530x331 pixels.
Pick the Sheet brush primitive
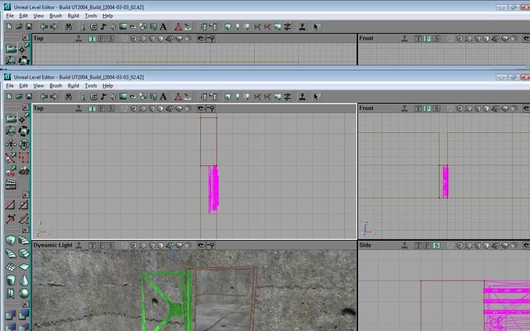click(x=24, y=267)
